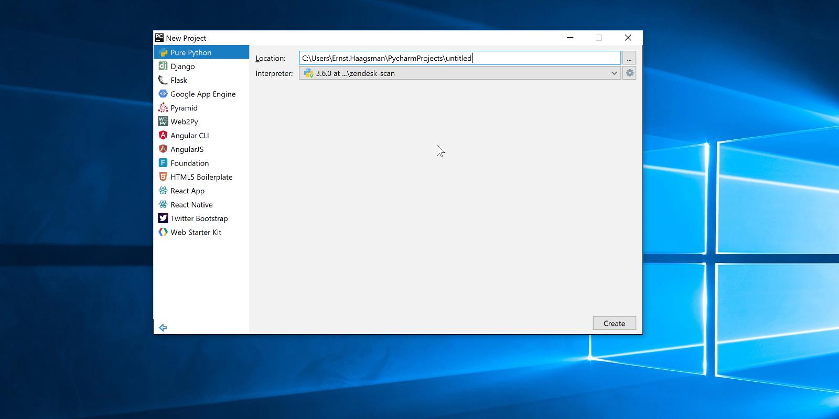Open interpreter settings gear
839x419 pixels.
pos(629,73)
